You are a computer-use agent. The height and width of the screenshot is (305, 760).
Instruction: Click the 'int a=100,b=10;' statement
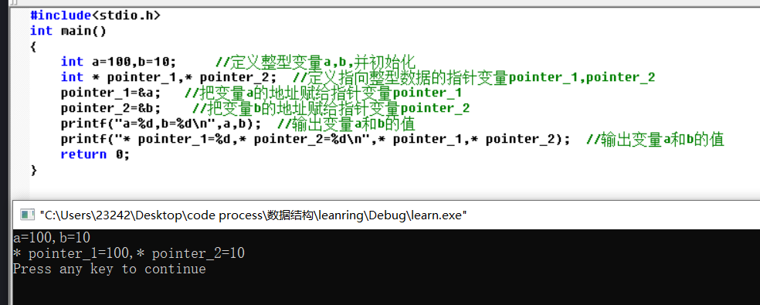(119, 62)
